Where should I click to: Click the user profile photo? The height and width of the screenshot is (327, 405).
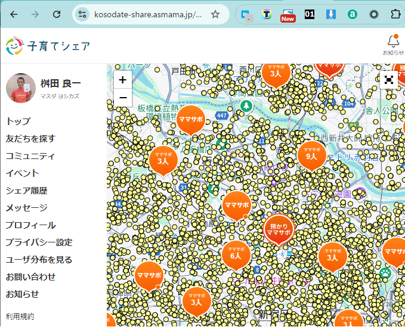[21, 88]
